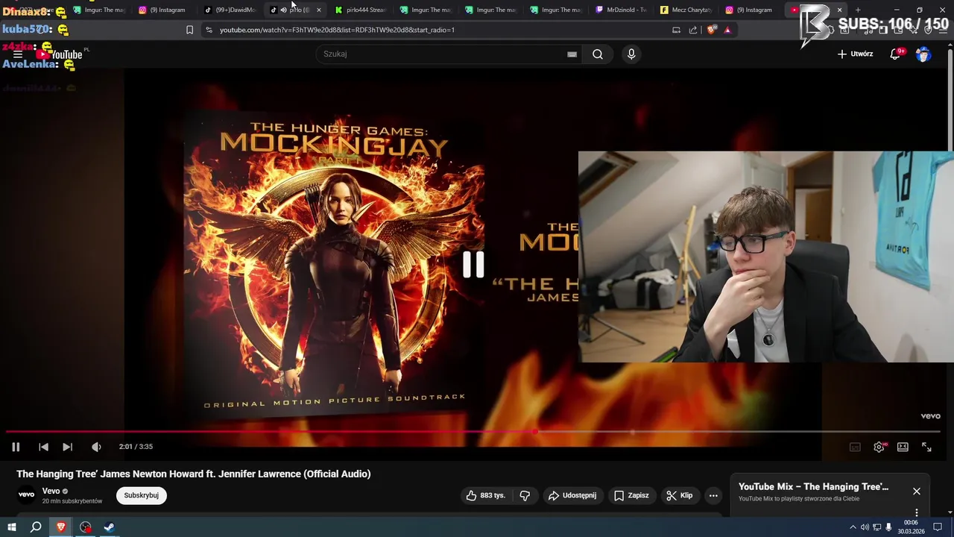Open the Windows Start menu
The height and width of the screenshot is (537, 954).
(x=11, y=527)
